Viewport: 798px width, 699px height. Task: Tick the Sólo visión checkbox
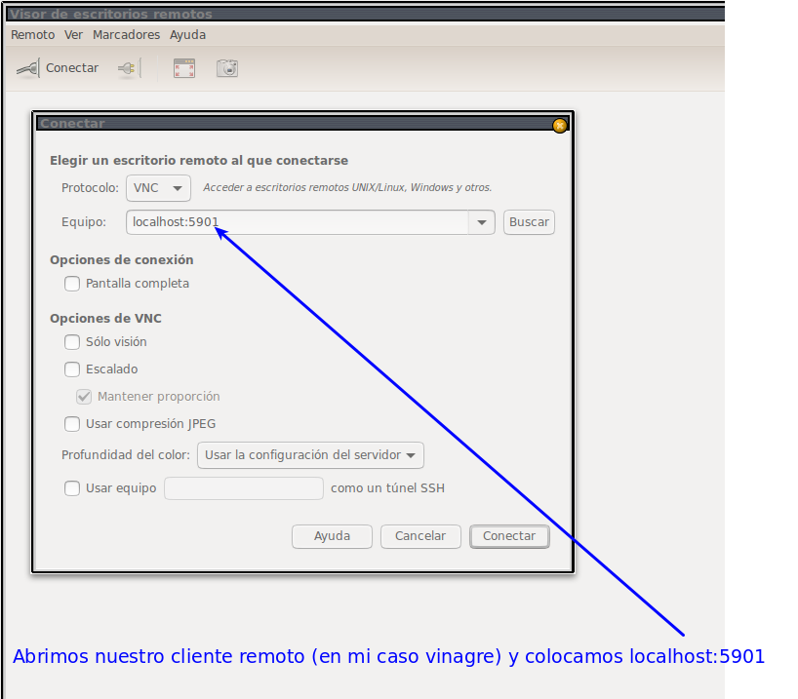coord(72,342)
